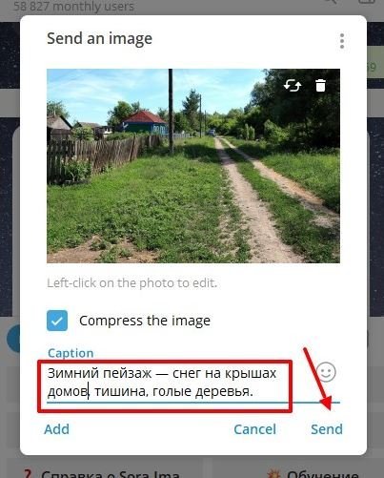Image resolution: width=384 pixels, height=478 pixels.
Task: Open the emoji smiley picker
Action: pos(326,372)
